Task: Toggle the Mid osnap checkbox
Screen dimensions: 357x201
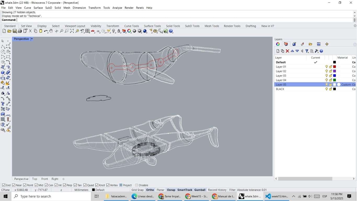Action: [x=36, y=185]
